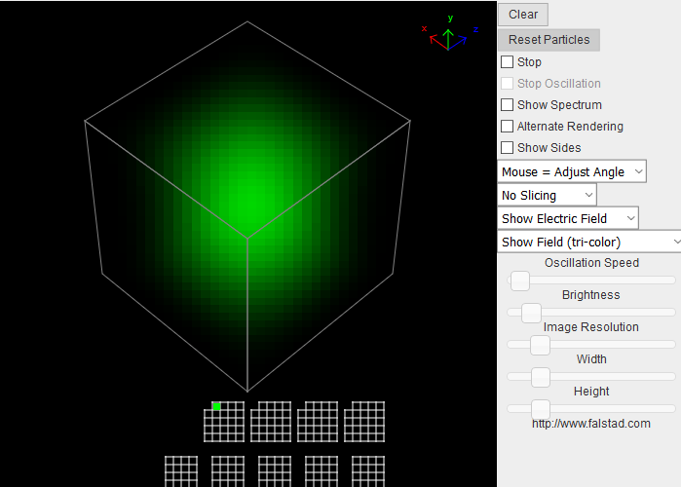Click the Oscillation Speed slider handle
This screenshot has width=681, height=487.
click(x=520, y=281)
